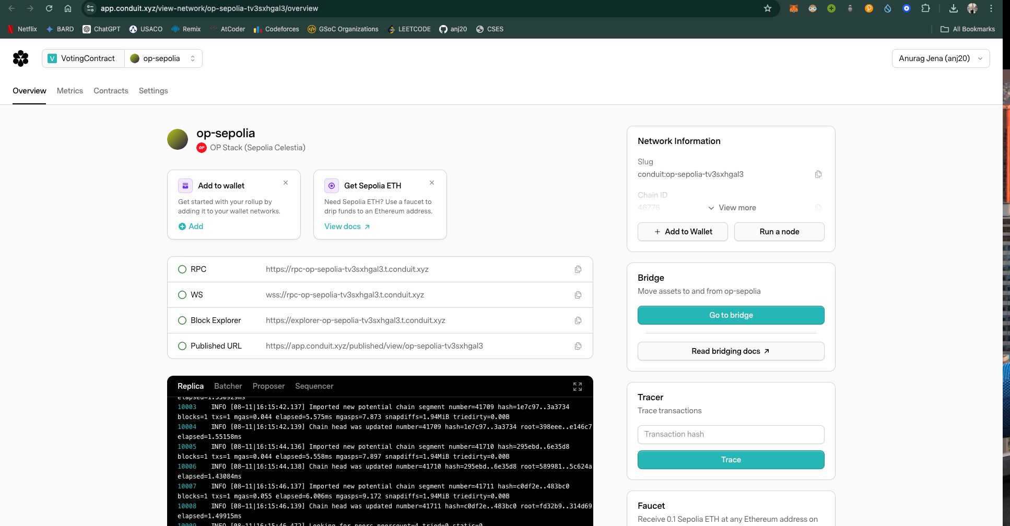1010x526 pixels.
Task: Click the browser address bar URL
Action: tap(209, 8)
